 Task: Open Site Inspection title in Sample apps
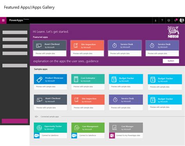coord(89,99)
